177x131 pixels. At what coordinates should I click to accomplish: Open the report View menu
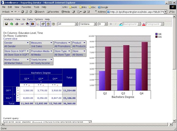coord(18,19)
